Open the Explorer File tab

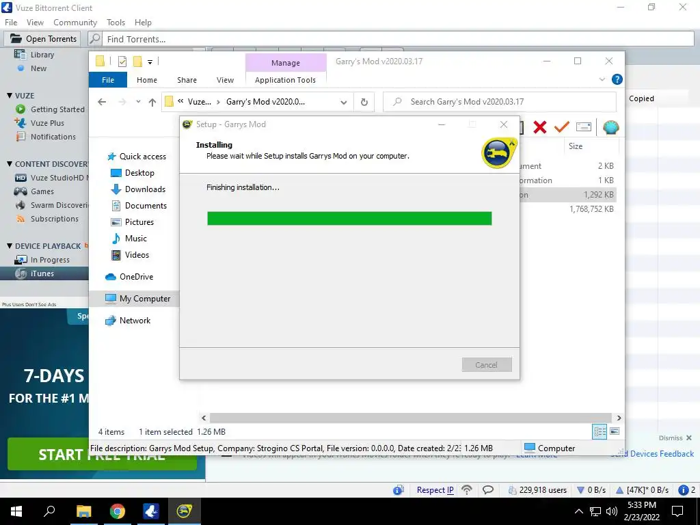click(108, 80)
